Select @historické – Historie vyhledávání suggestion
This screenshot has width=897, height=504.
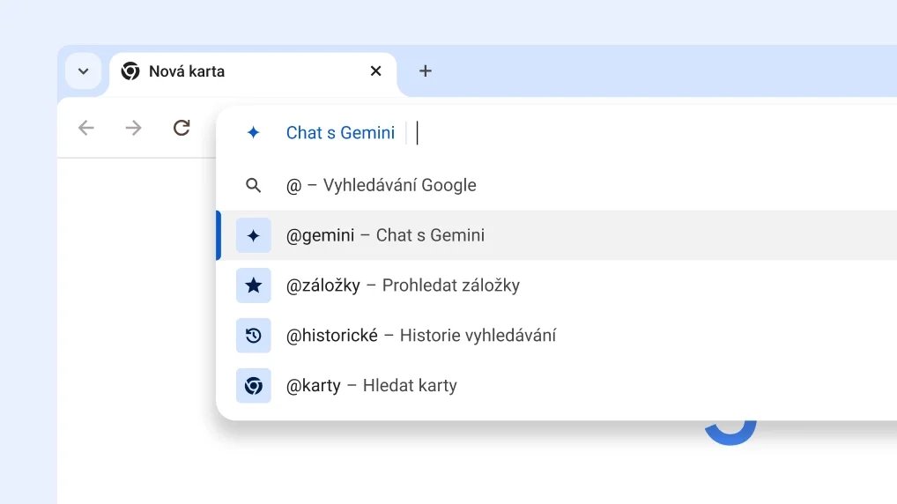tap(421, 336)
